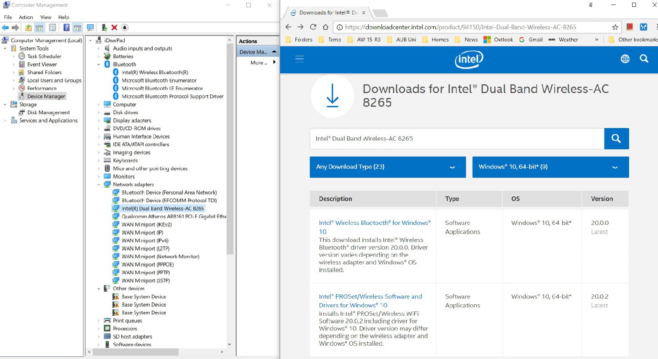Click the Disable device down-arrow icon

(x=125, y=27)
